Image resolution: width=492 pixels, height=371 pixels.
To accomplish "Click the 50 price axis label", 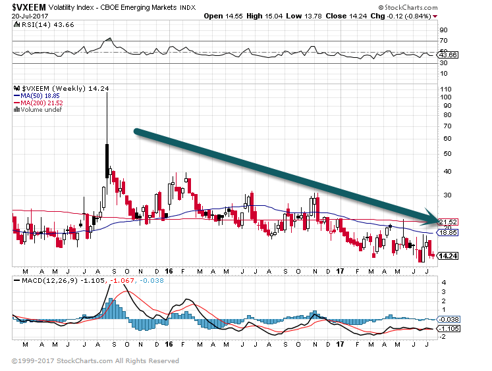I will (447, 154).
